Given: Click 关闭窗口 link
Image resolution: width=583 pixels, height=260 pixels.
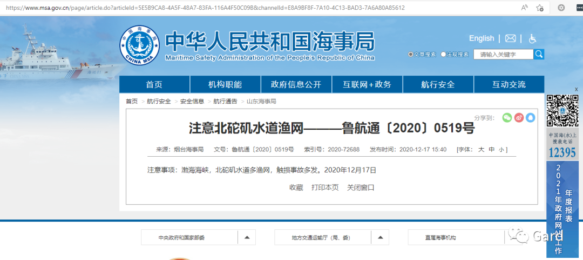Looking at the screenshot, I should [x=361, y=188].
